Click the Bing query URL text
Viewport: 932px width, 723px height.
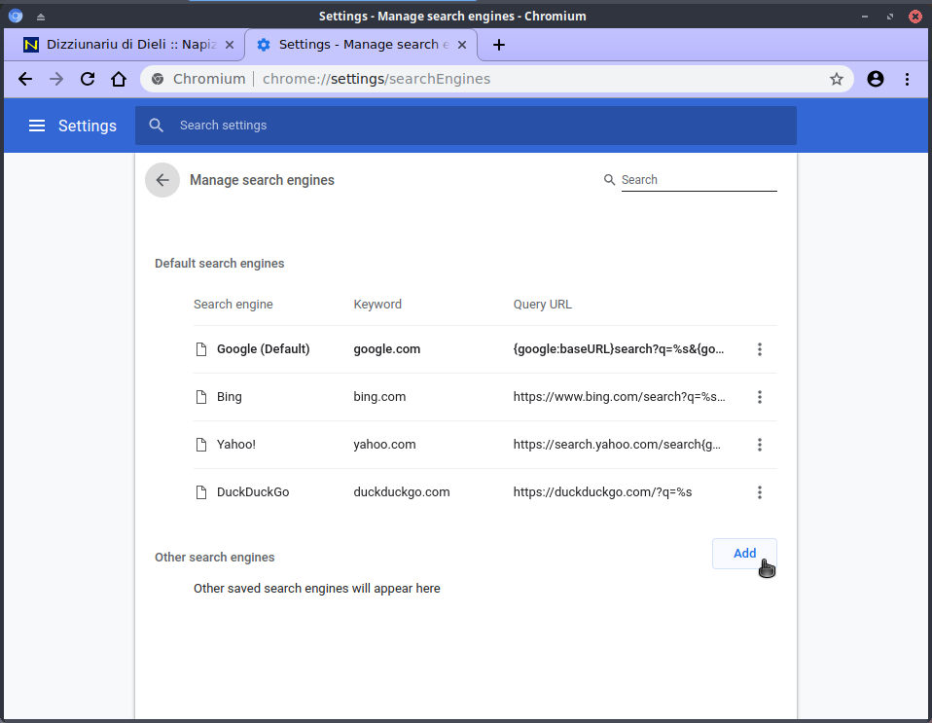(620, 397)
